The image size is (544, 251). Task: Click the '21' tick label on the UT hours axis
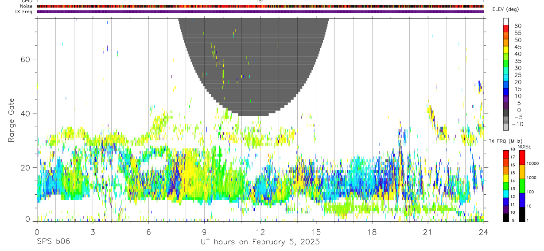click(x=427, y=232)
